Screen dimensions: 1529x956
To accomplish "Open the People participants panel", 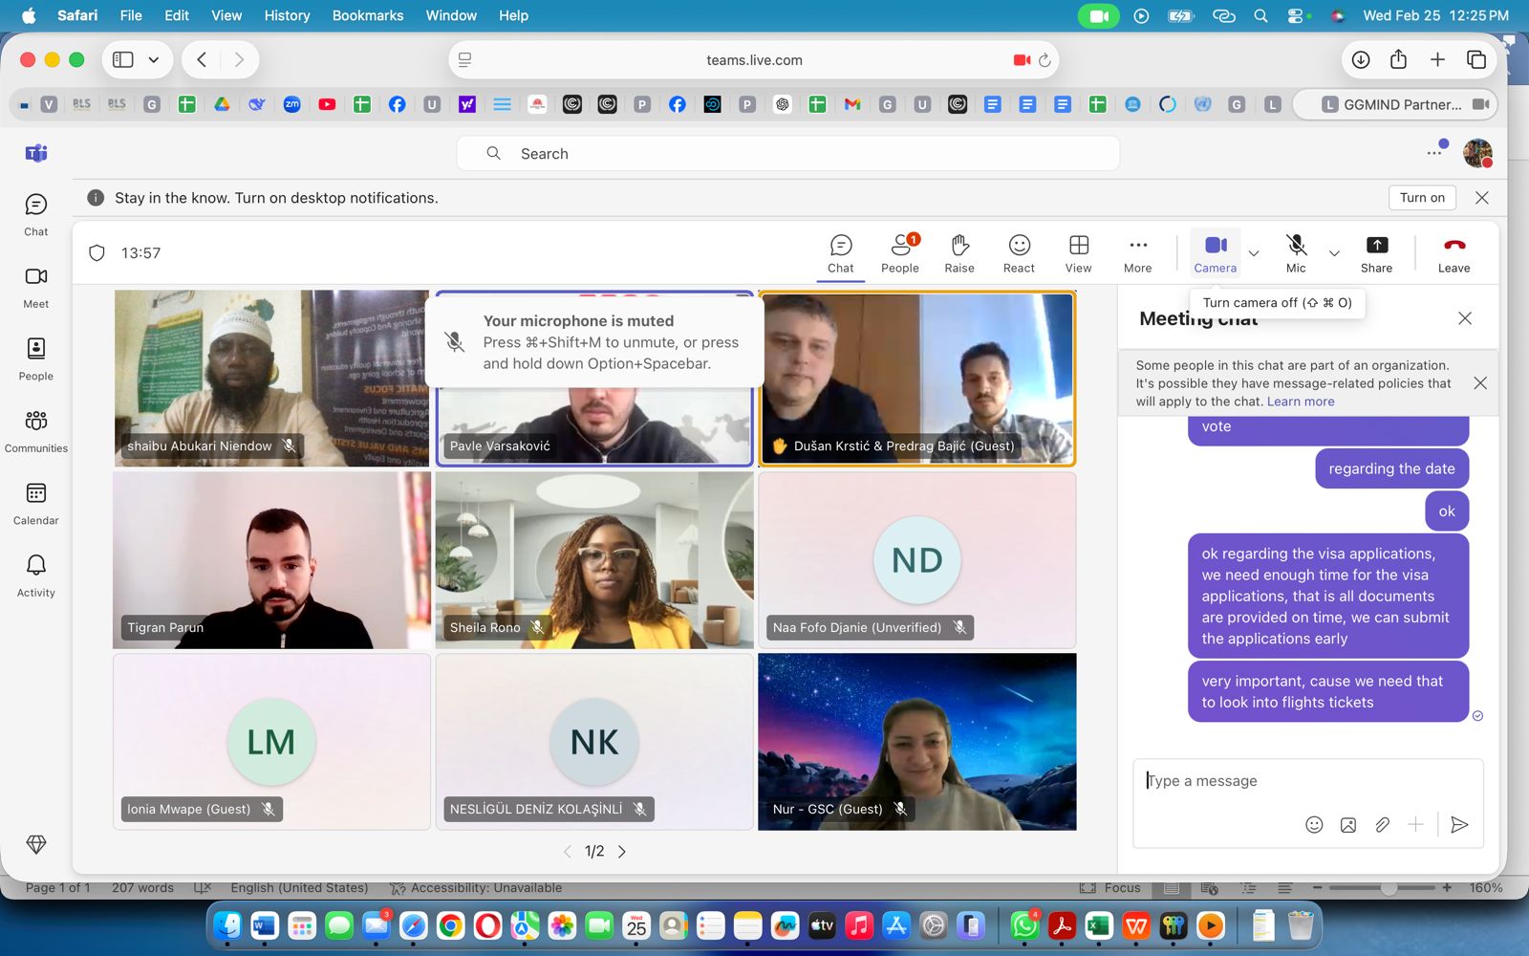I will [x=899, y=253].
